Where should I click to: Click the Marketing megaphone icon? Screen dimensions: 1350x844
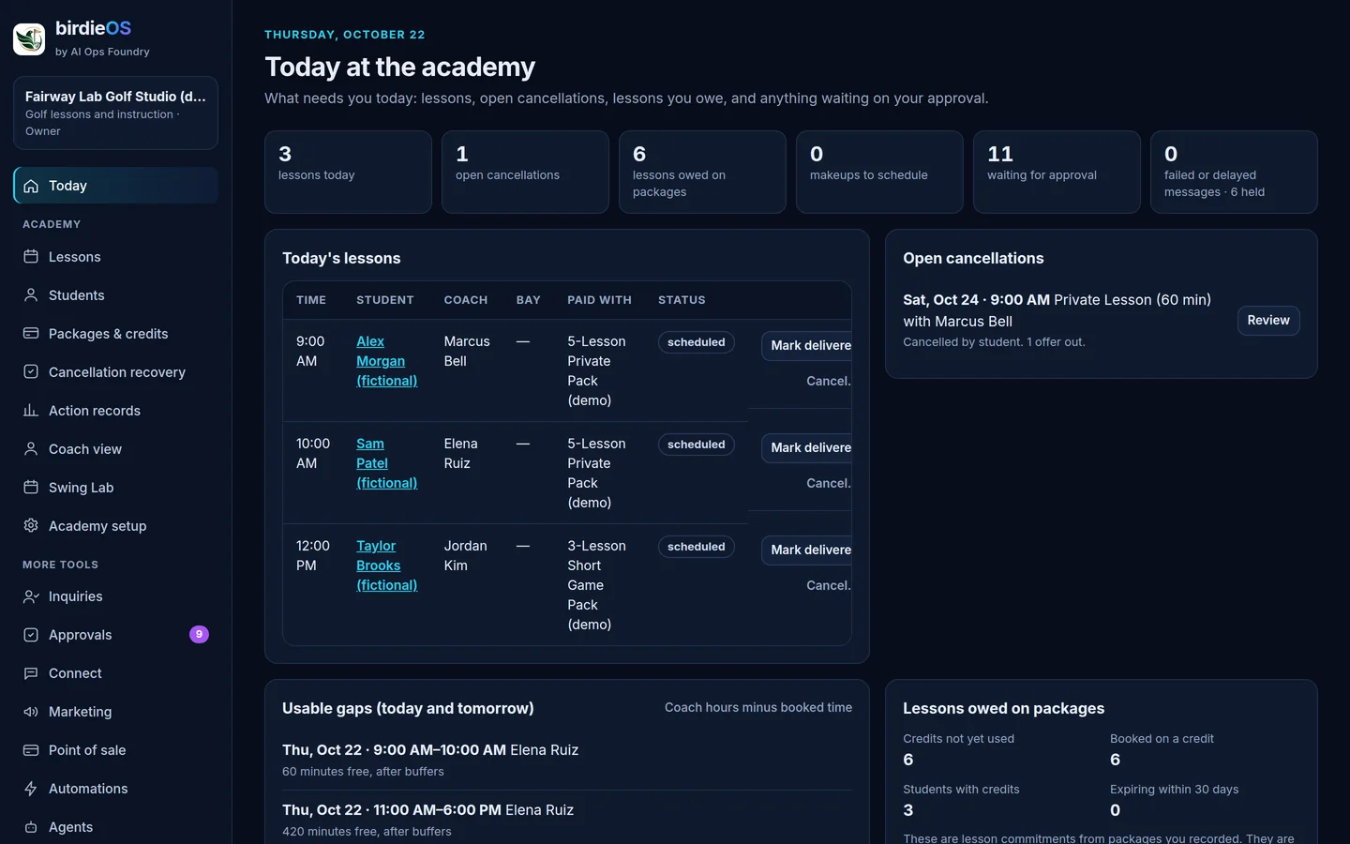point(31,712)
